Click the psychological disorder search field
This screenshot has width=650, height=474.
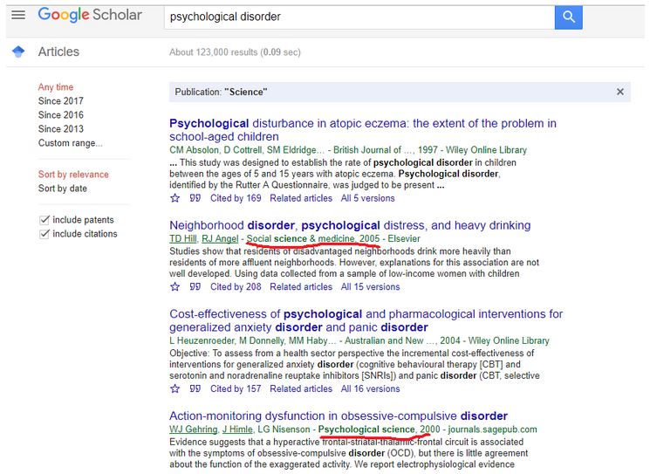(x=359, y=17)
